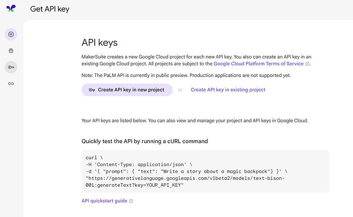This screenshot has height=217, width=353.
Task: Click the PaLM API public preview note
Action: (186, 76)
